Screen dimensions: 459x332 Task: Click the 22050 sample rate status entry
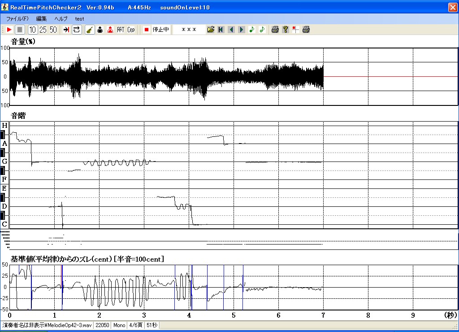pyautogui.click(x=102, y=325)
